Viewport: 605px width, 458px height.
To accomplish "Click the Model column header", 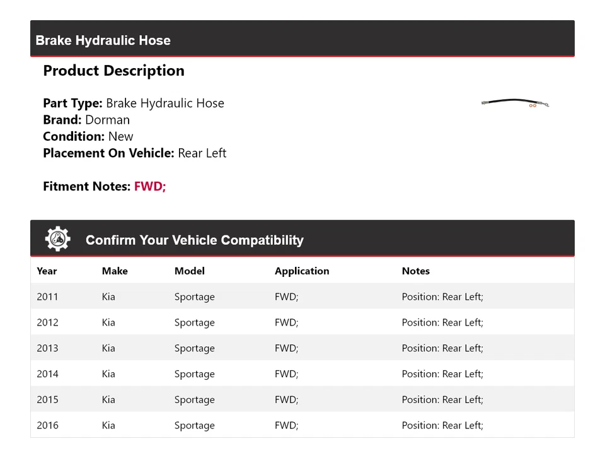I will (190, 271).
